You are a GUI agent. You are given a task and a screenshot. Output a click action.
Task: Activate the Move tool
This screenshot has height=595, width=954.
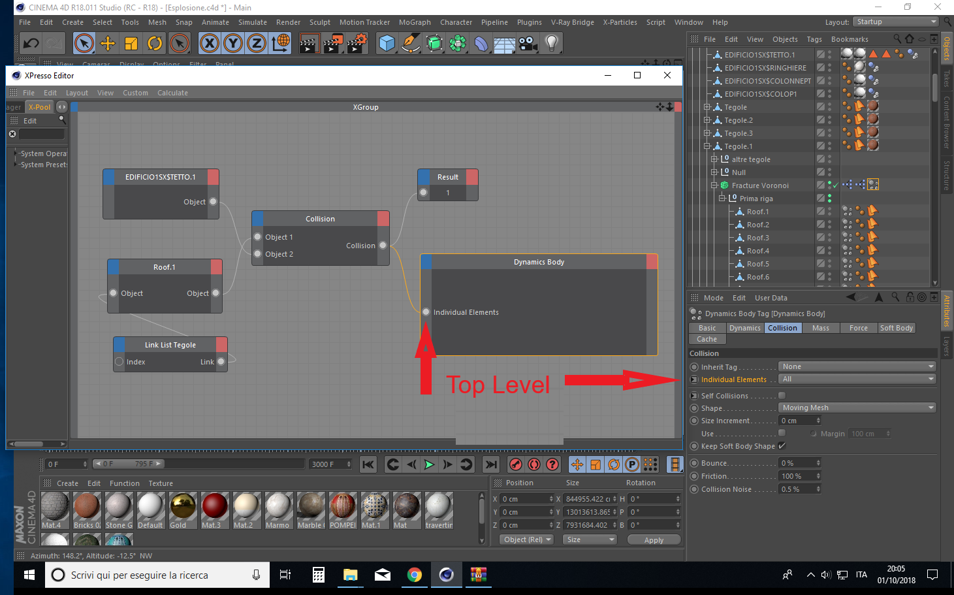[107, 44]
